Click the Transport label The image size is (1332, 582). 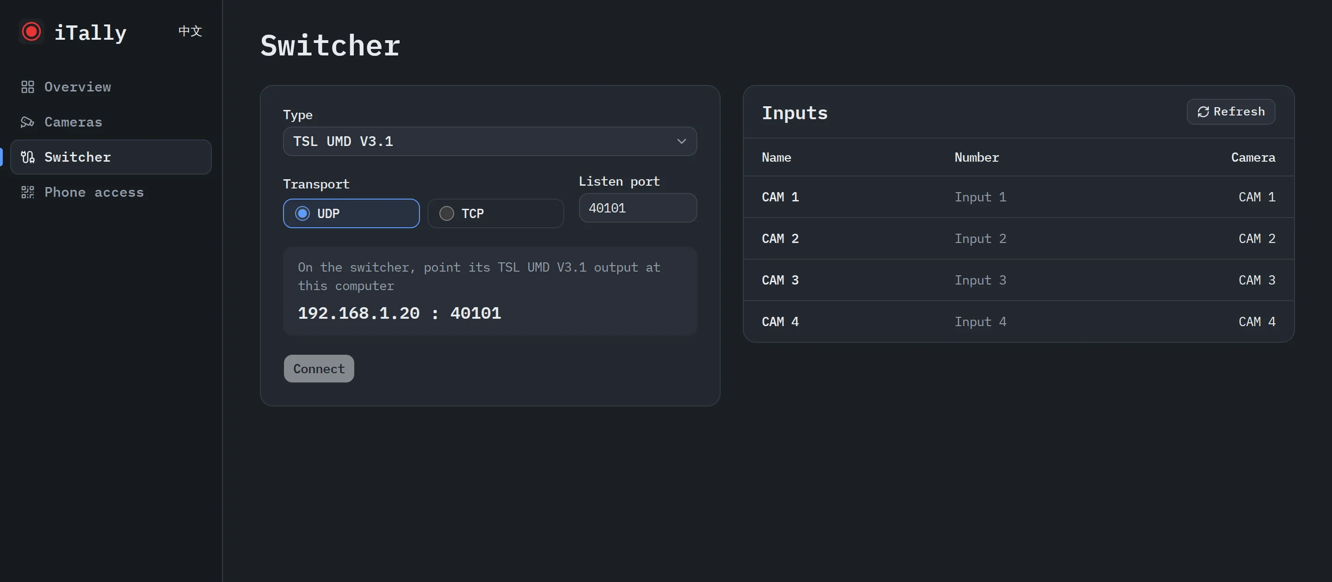click(x=316, y=184)
